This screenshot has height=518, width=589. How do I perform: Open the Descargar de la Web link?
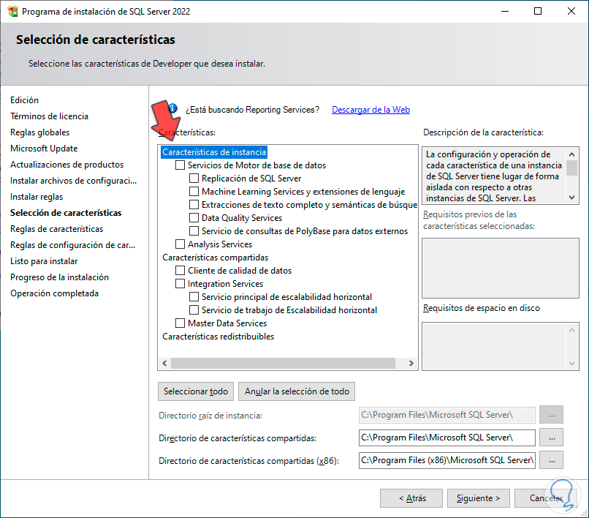(370, 110)
